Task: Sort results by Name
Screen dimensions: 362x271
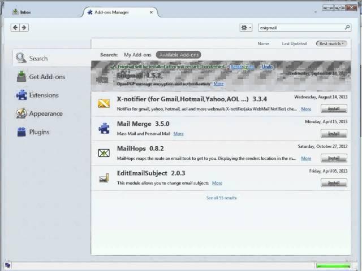Action: [263, 43]
